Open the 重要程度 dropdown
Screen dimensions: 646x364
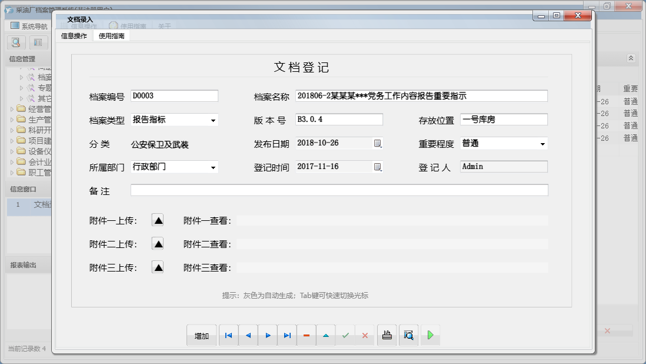click(x=541, y=143)
